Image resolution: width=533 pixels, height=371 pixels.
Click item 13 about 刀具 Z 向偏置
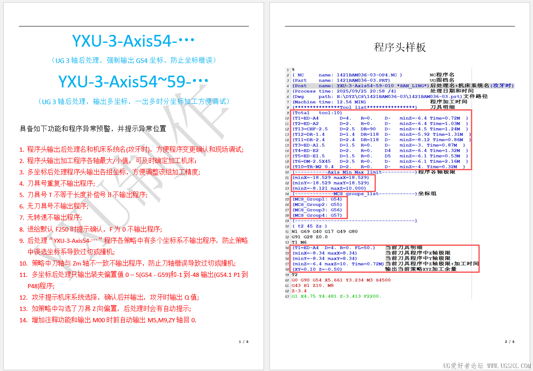coord(105,309)
